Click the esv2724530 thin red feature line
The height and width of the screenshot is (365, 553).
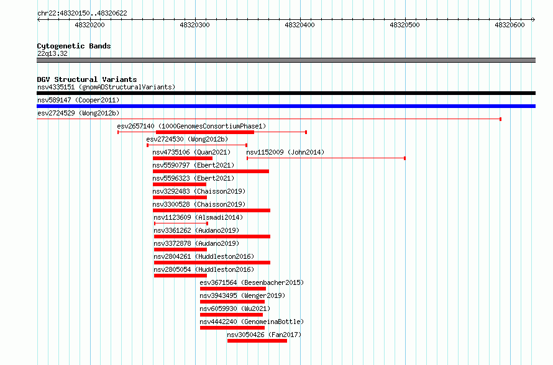(x=197, y=145)
